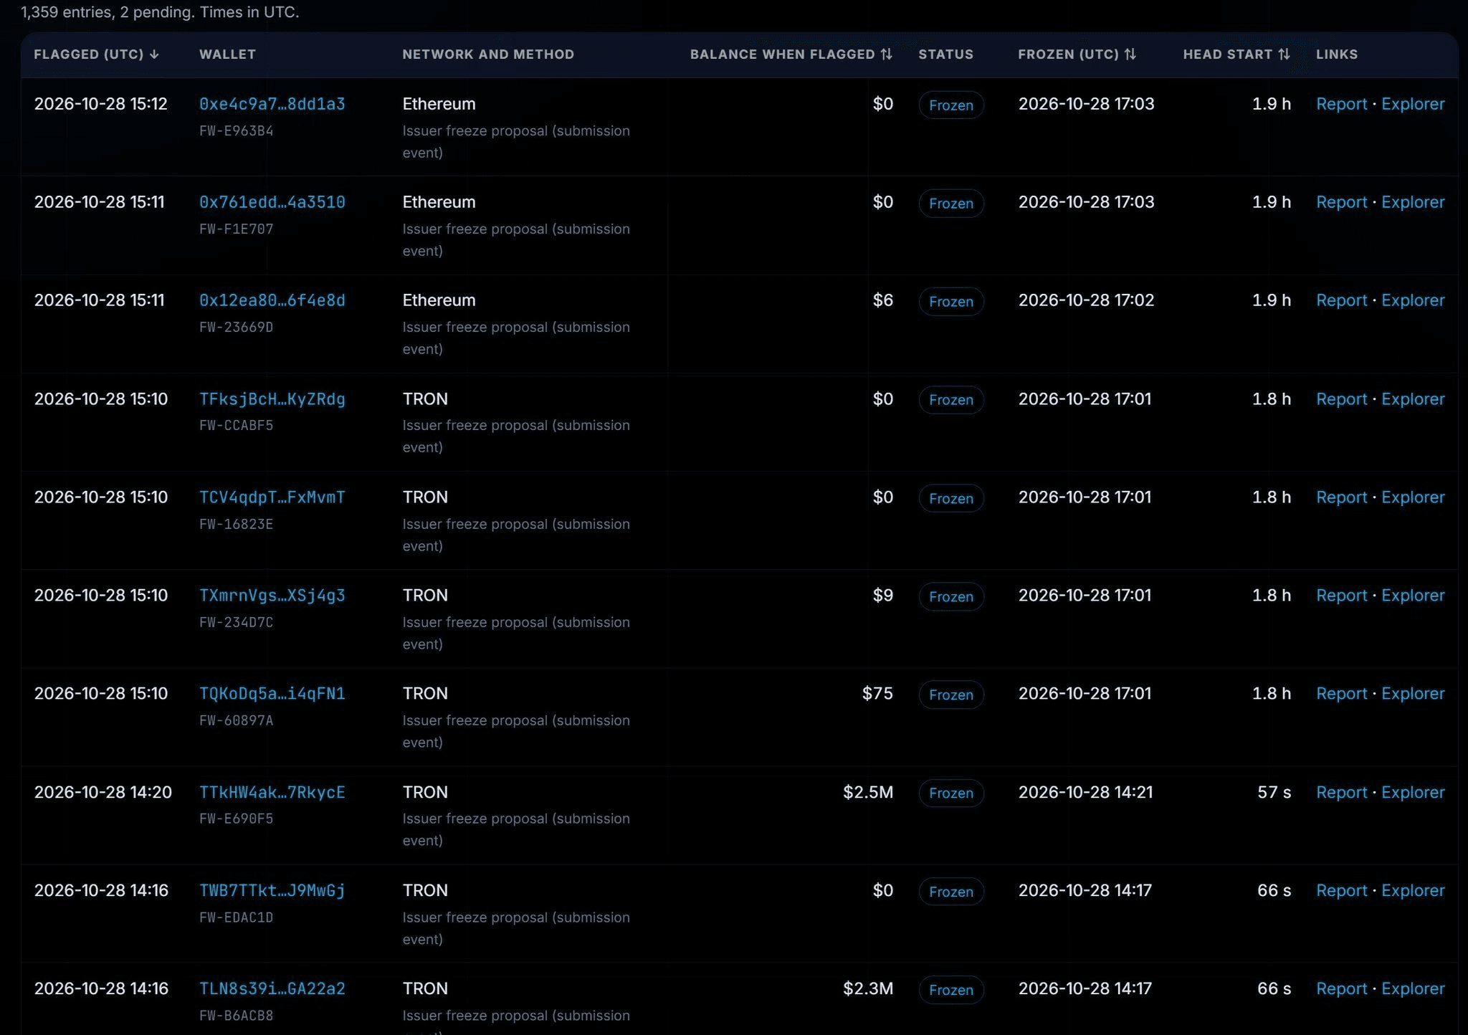Open wallet TXmrnVgs…XSj4g3
Image resolution: width=1468 pixels, height=1035 pixels.
click(272, 596)
